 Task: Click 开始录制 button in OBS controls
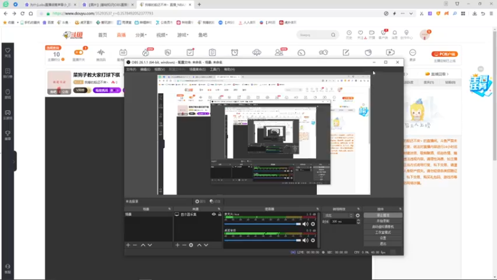tap(383, 221)
